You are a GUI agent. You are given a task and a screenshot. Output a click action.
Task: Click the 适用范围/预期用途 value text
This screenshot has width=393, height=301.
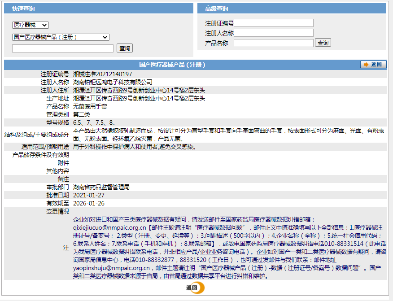click(x=134, y=147)
